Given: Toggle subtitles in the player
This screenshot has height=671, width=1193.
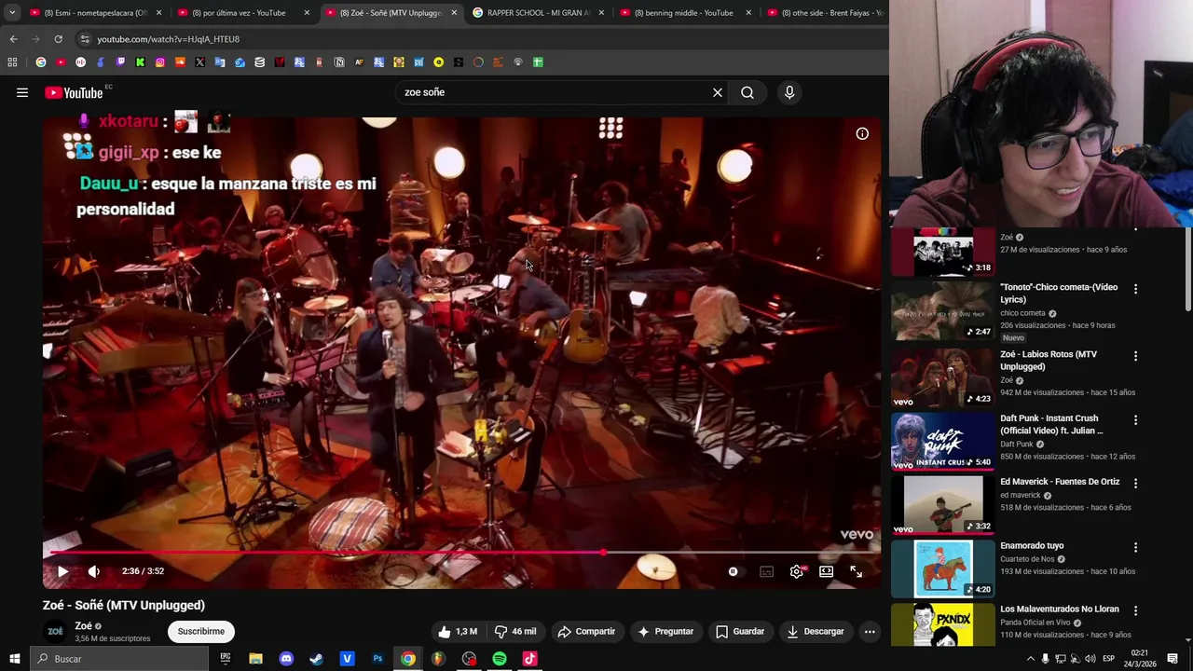Looking at the screenshot, I should (x=766, y=571).
